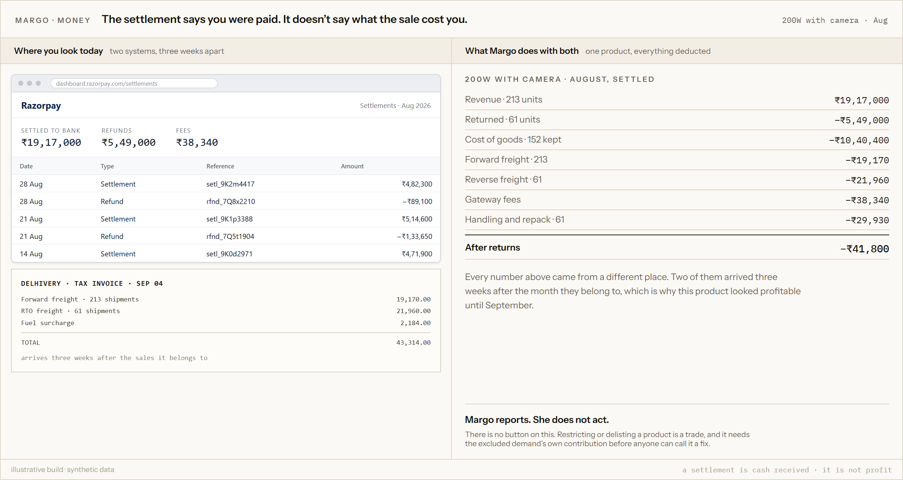The width and height of the screenshot is (903, 480).
Task: Click the Fees total ₹38,340 in Razorpay
Action: pyautogui.click(x=197, y=143)
